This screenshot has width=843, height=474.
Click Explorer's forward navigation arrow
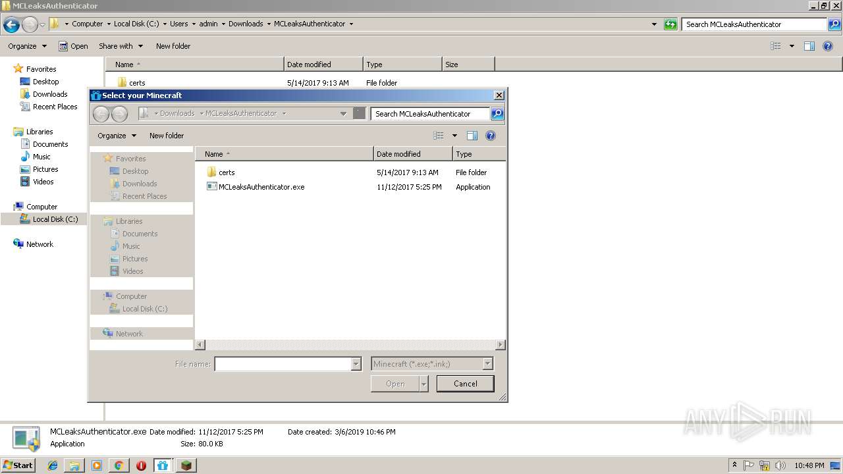[30, 24]
